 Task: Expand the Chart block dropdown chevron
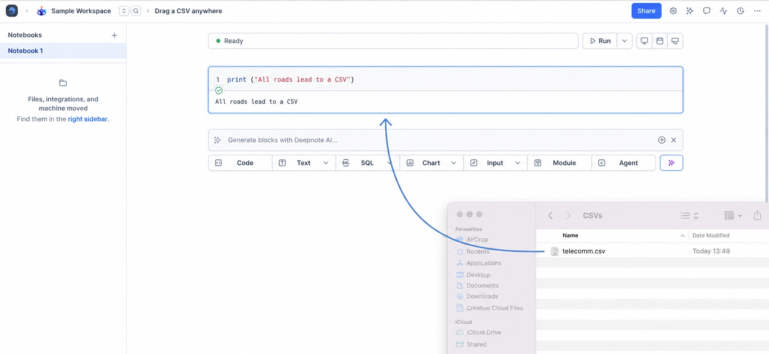coord(454,163)
